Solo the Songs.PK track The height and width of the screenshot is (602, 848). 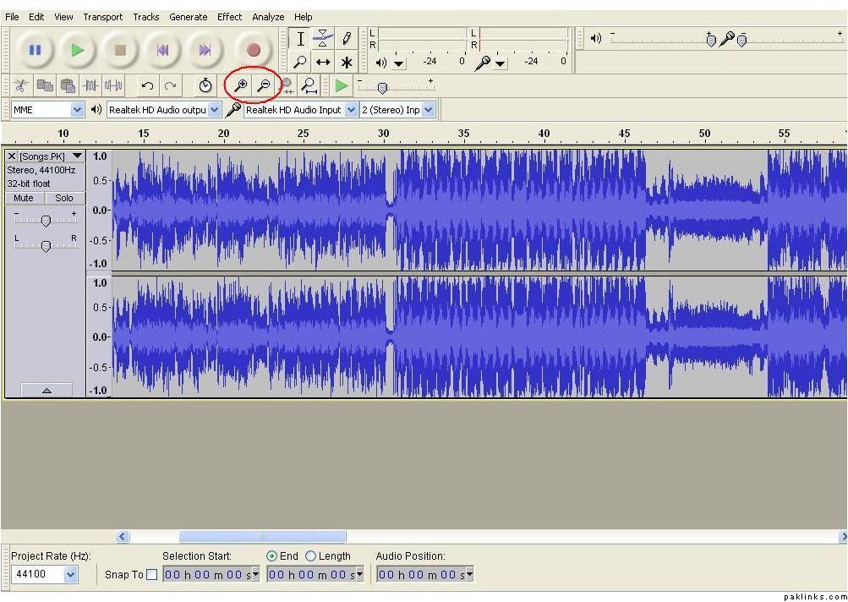pyautogui.click(x=64, y=198)
